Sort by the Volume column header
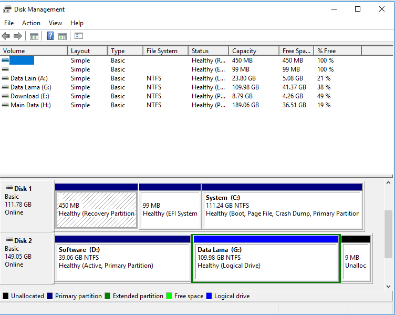 34,50
